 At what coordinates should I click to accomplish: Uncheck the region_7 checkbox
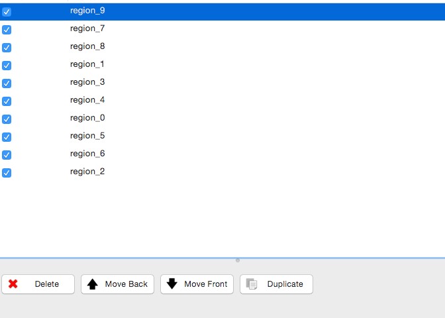7,30
